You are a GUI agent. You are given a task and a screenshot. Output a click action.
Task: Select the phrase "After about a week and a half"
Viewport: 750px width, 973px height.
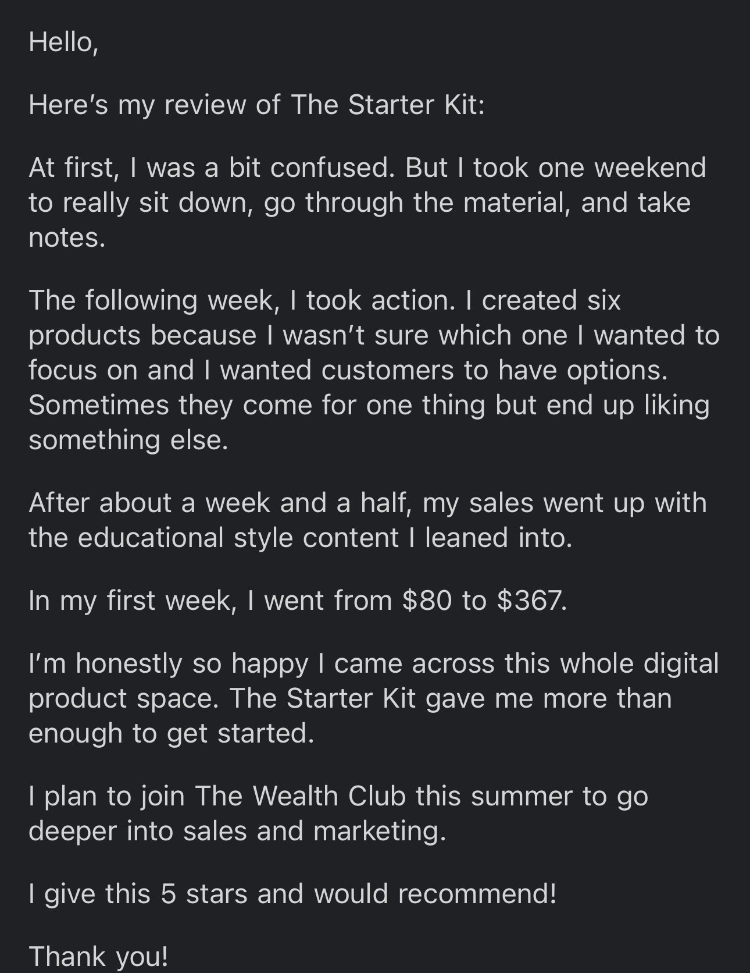tap(221, 503)
